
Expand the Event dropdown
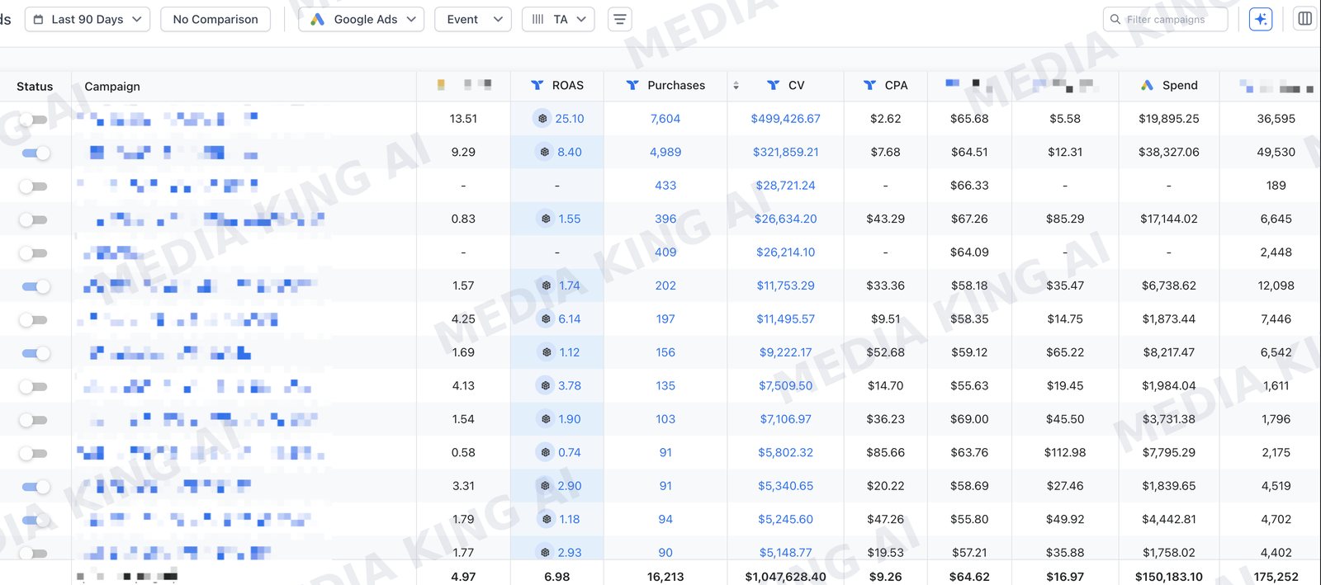click(473, 19)
